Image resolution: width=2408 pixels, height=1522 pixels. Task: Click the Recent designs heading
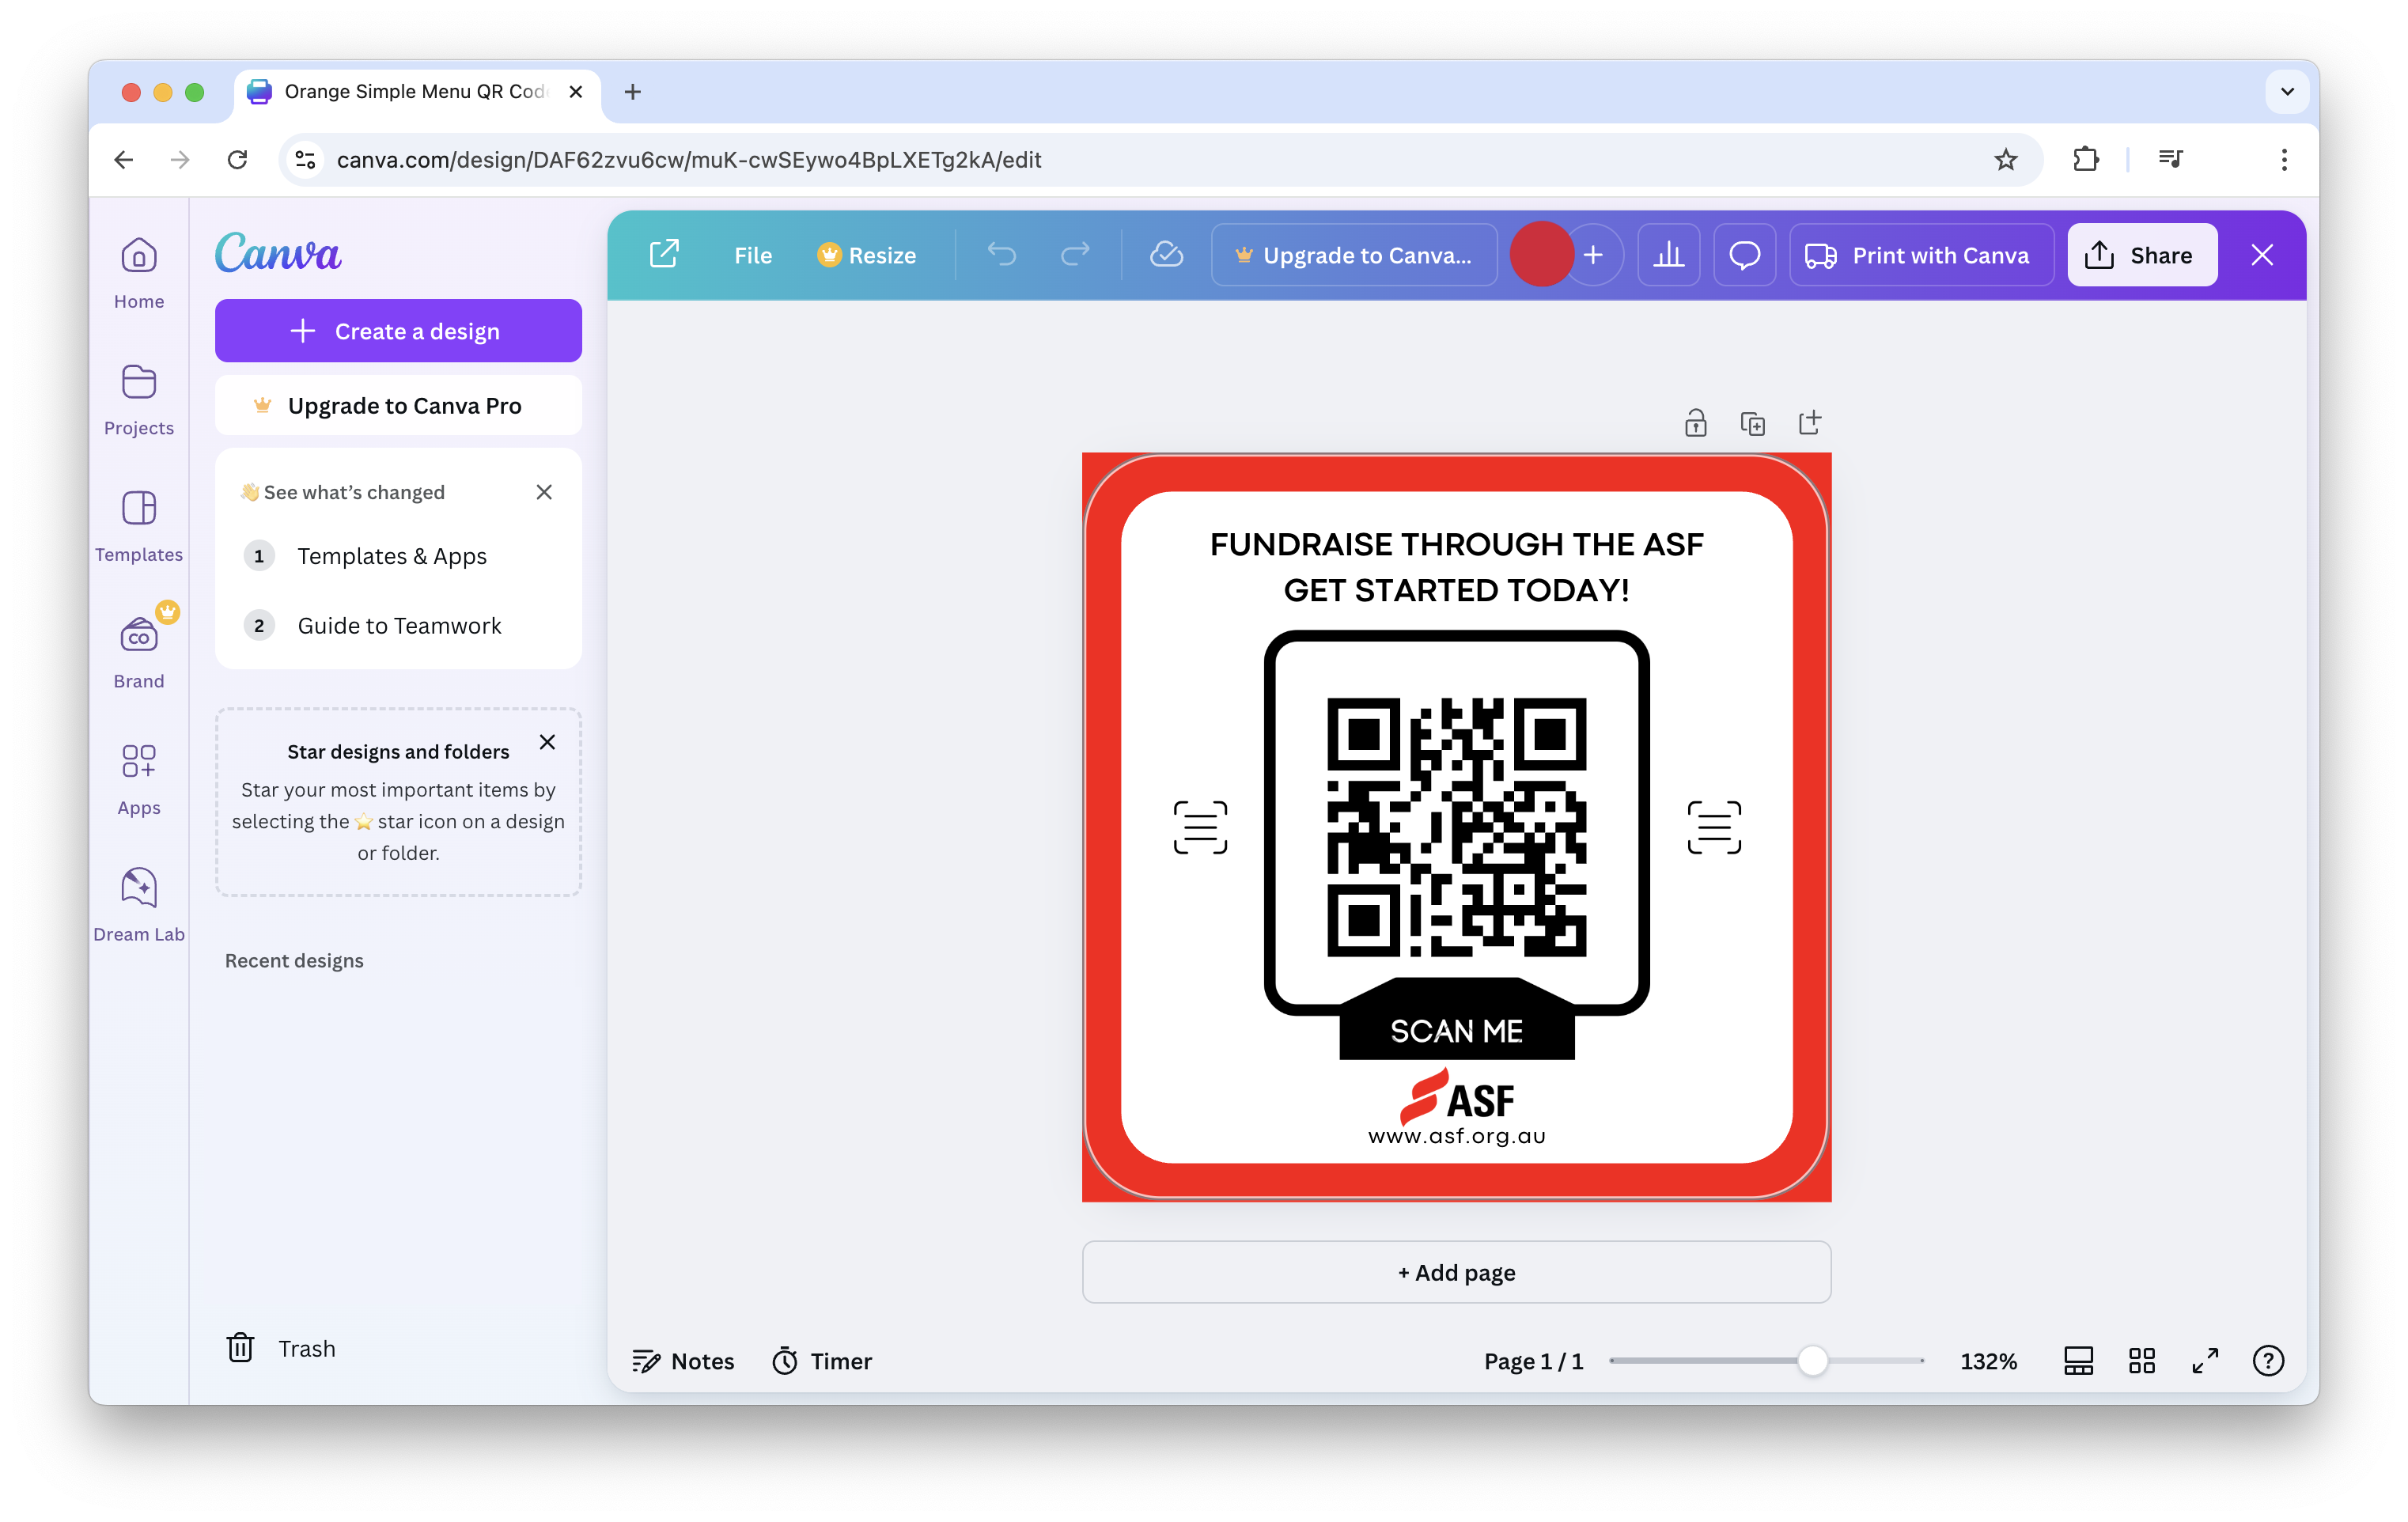pyautogui.click(x=294, y=961)
